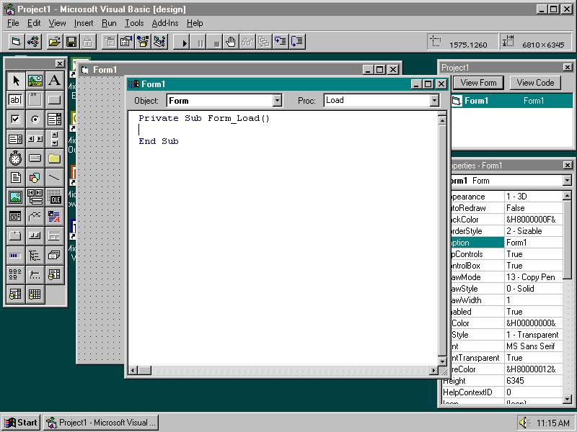Screen dimensions: 577x432
Task: Open the Add-Ins menu
Action: (165, 23)
